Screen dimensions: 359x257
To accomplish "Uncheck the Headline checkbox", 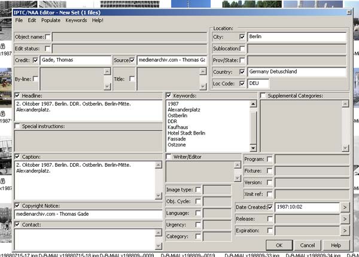I will (x=17, y=96).
